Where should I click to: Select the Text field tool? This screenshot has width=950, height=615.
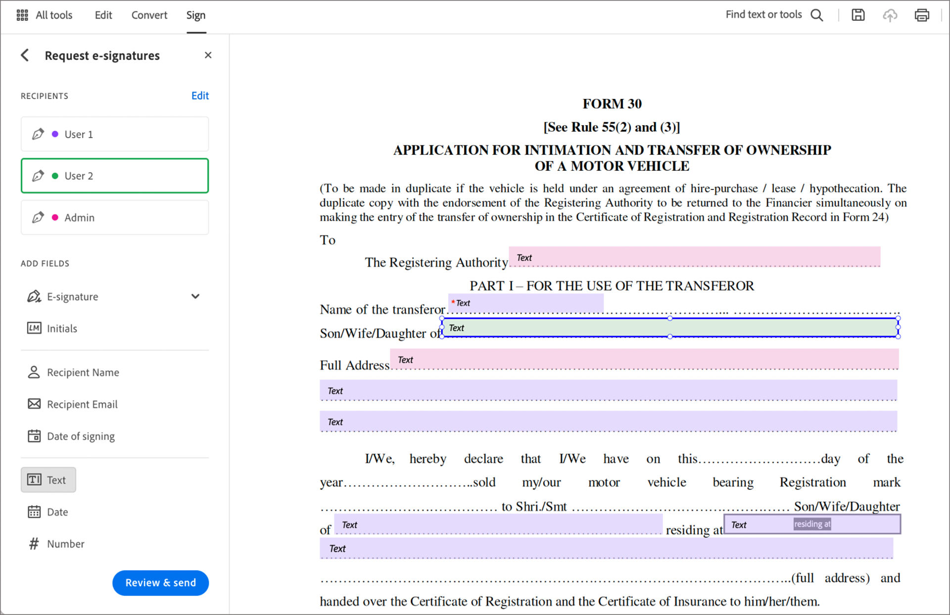[x=48, y=479]
